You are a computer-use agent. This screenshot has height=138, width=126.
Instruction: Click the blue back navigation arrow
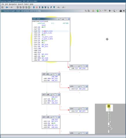(x=7, y=7)
